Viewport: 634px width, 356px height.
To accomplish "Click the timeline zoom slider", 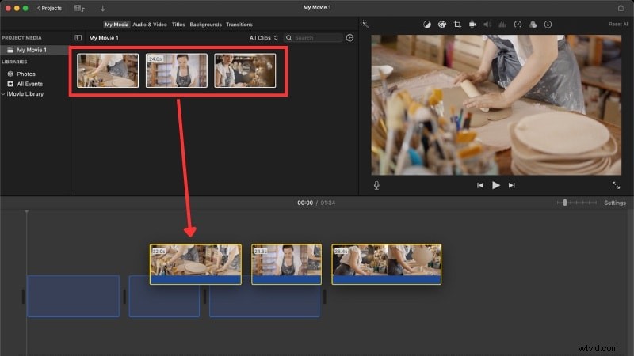I will (565, 203).
